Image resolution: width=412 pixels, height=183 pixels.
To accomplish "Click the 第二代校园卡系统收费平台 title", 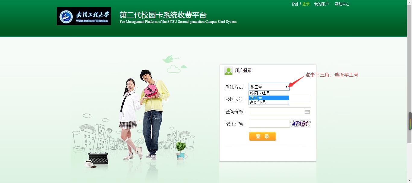I will tap(163, 15).
